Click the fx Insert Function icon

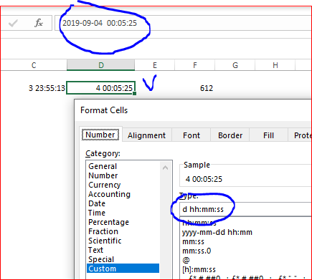39,23
